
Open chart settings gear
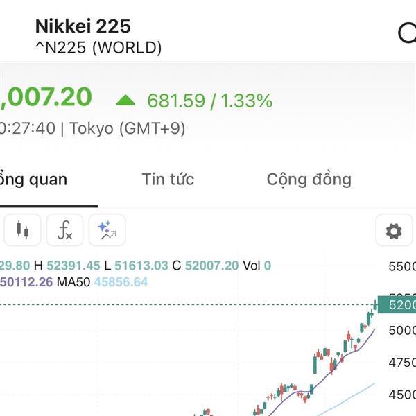[394, 231]
